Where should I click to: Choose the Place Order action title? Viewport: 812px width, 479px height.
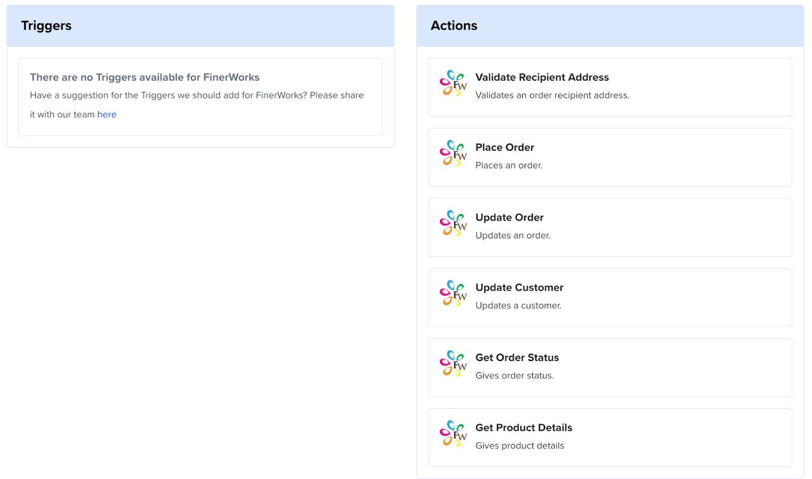coord(504,148)
